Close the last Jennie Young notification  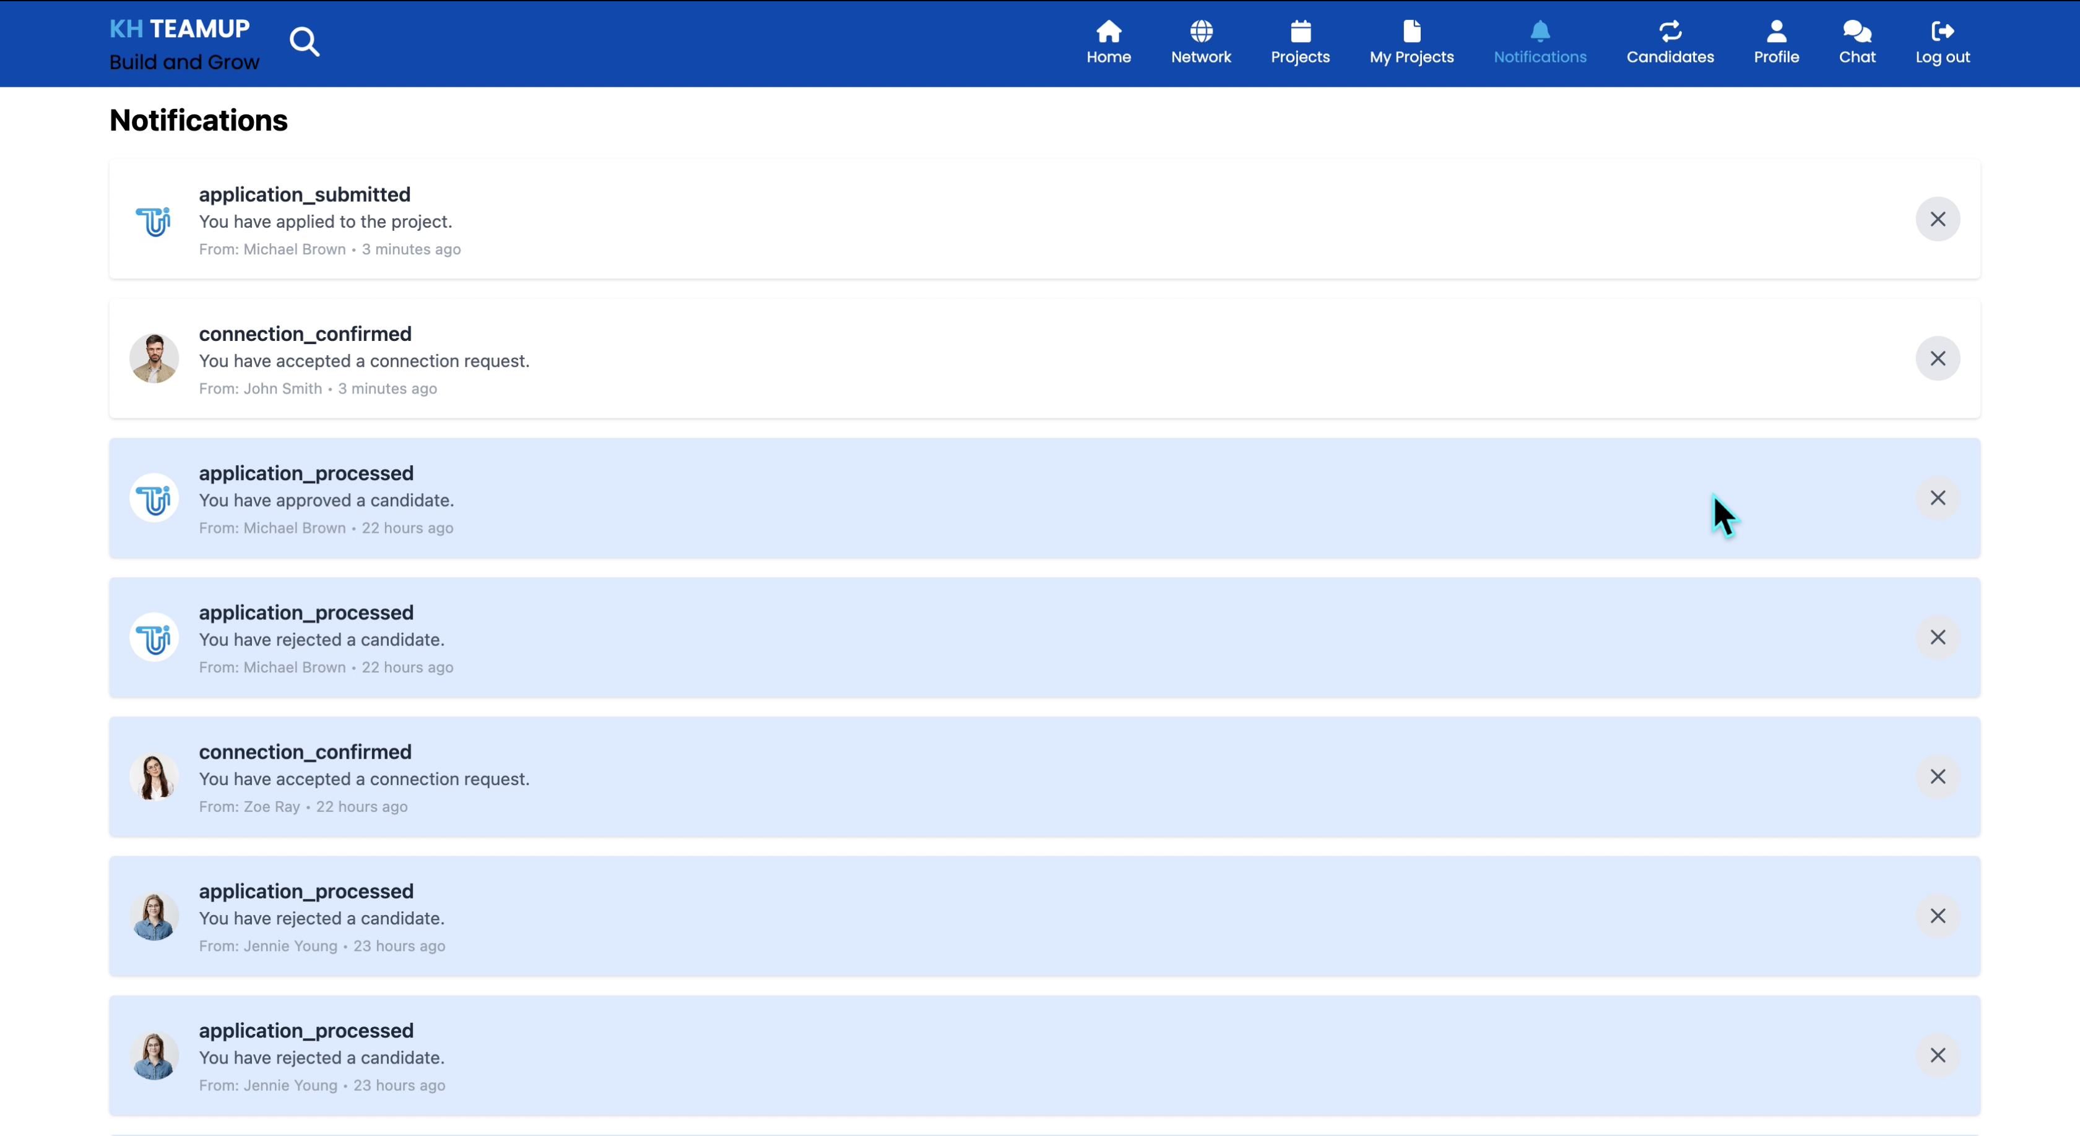(x=1937, y=1056)
